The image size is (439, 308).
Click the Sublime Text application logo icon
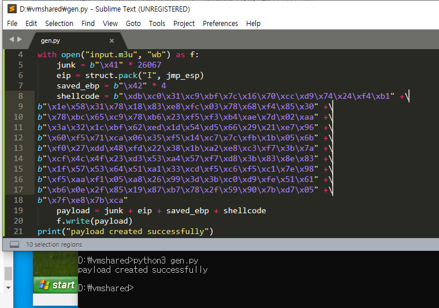[12, 9]
